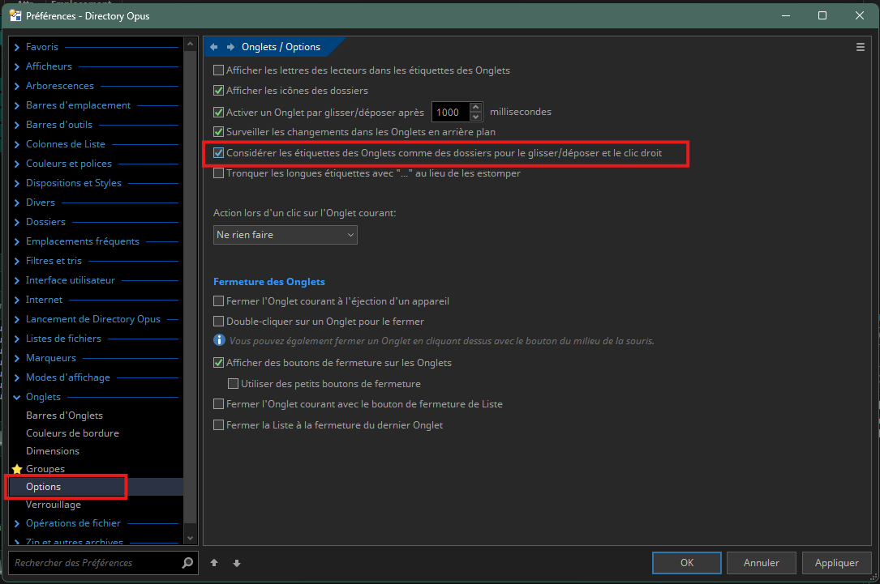Select the Dimensions page under Onglets
This screenshot has width=880, height=584.
(52, 451)
